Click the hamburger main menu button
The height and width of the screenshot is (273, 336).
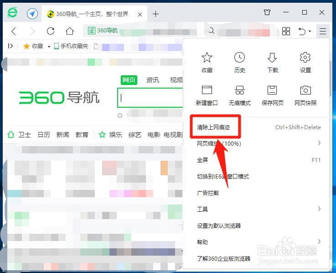[322, 31]
